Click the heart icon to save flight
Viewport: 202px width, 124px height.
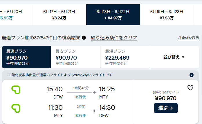coord(190,88)
